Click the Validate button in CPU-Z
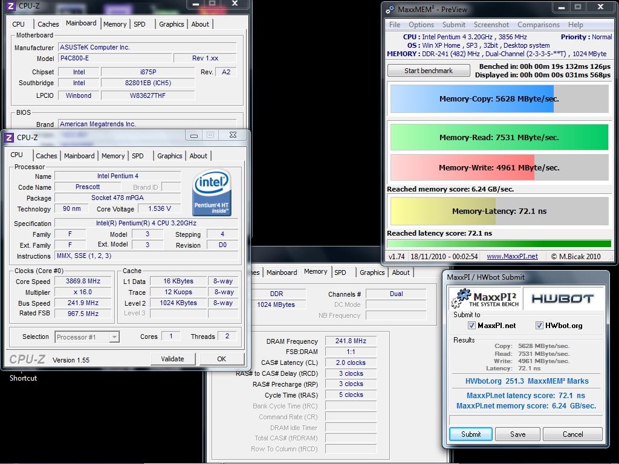Viewport: 619px width, 464px height. click(x=172, y=359)
